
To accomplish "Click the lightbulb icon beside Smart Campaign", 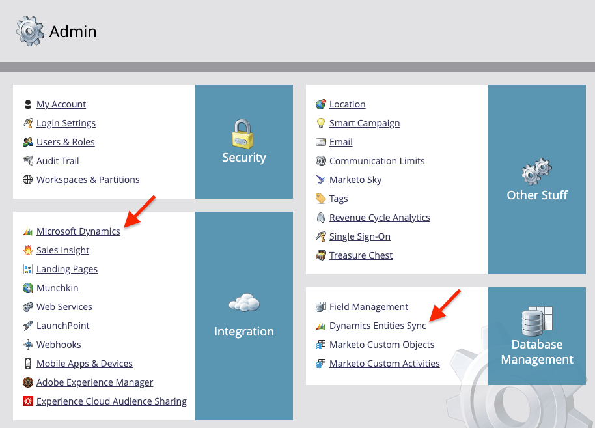I will point(320,122).
